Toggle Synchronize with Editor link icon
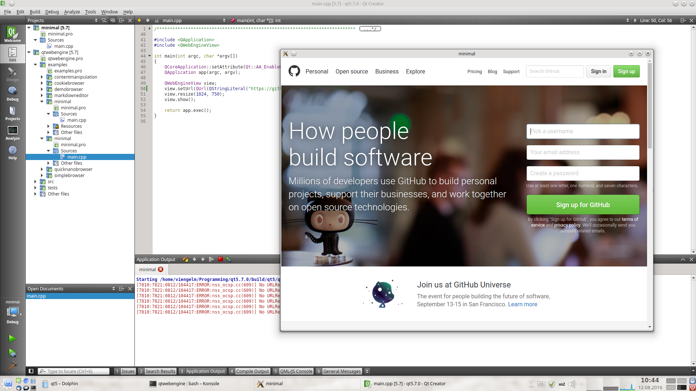Screen dimensions: 696x391 point(113,20)
